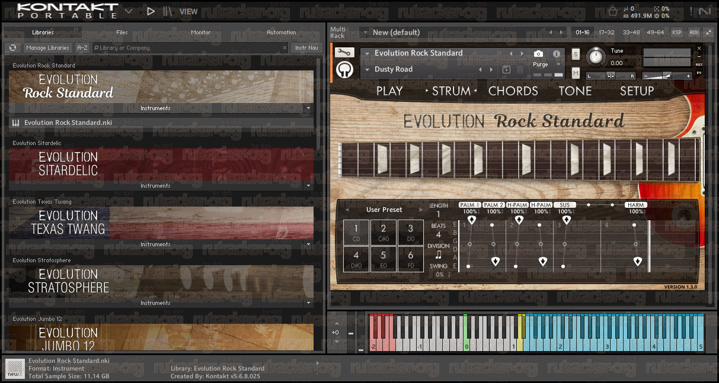Open the TONE page
Image resolution: width=719 pixels, height=383 pixels.
coord(575,91)
